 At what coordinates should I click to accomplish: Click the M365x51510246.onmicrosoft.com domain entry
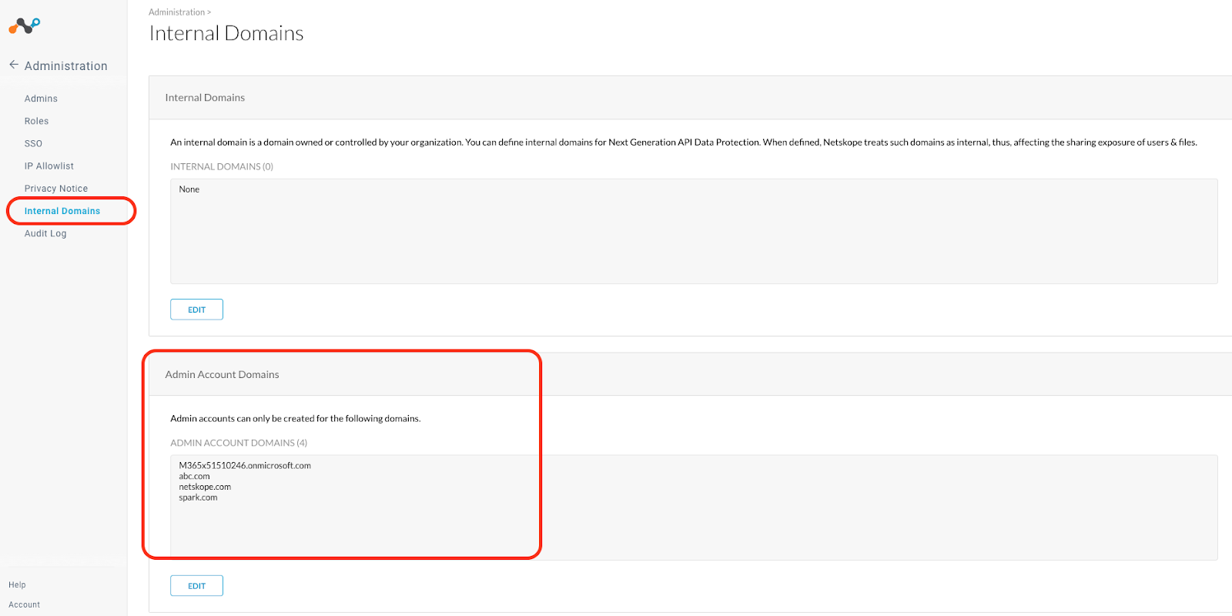245,466
